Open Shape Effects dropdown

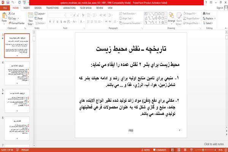(191, 23)
